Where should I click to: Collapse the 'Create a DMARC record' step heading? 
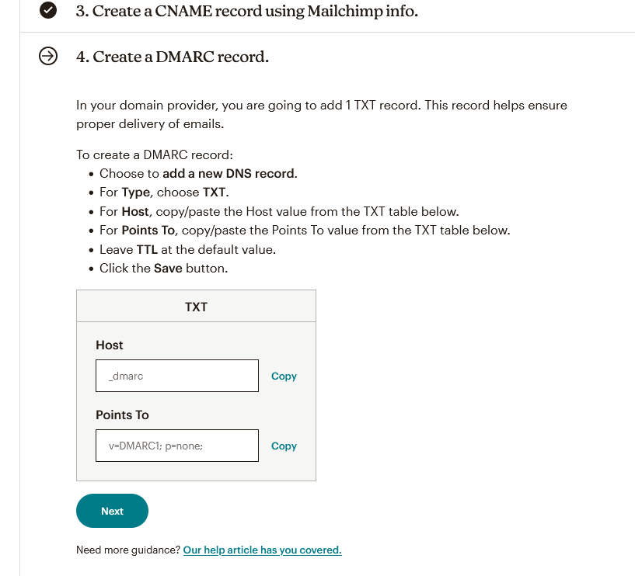click(173, 57)
